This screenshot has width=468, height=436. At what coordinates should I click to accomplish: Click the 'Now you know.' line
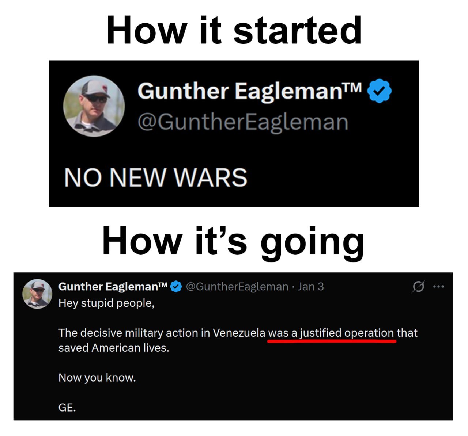[97, 378]
